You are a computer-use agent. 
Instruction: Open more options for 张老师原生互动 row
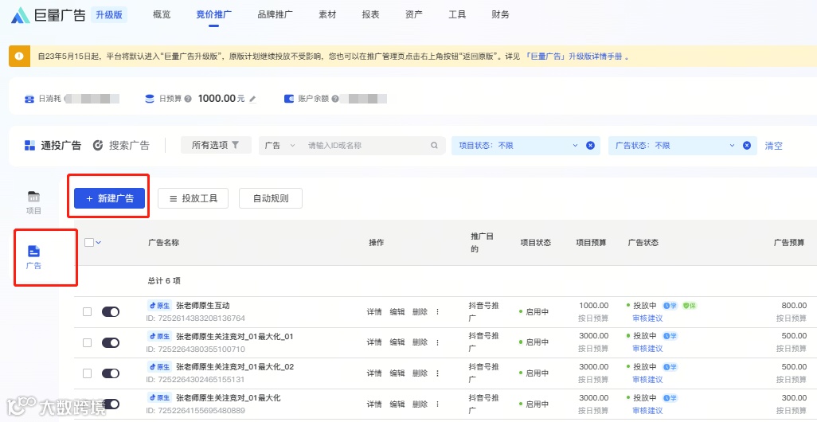tap(437, 311)
